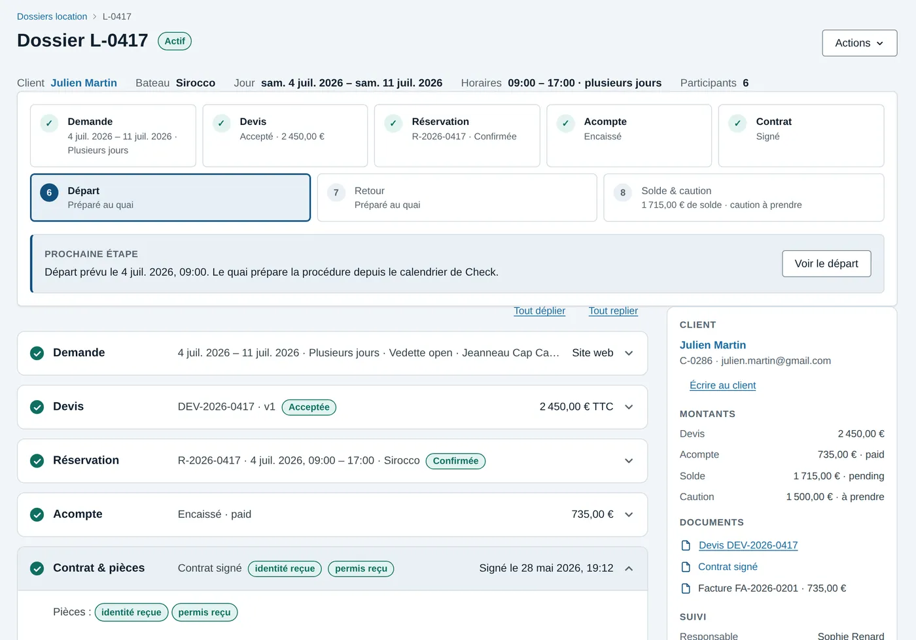
Task: Click DEV-2026-0417 · v1 text in Devis row
Action: 226,407
